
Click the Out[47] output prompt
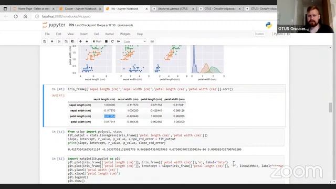(x=58, y=96)
